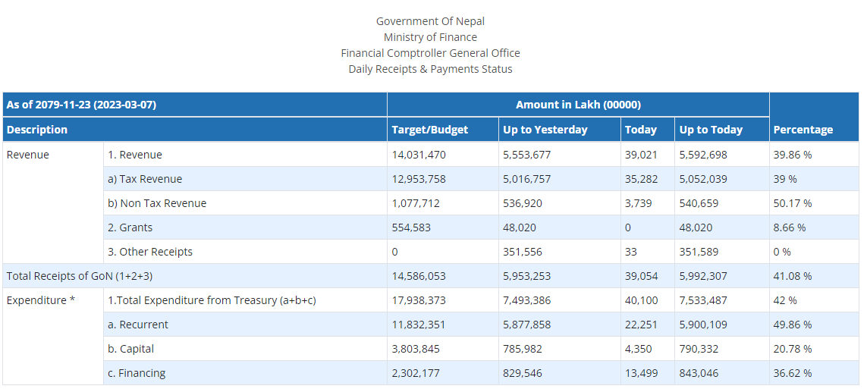Select the 'Up to Yesterday' column header
Viewport: 867px width, 389px height.
click(x=545, y=130)
